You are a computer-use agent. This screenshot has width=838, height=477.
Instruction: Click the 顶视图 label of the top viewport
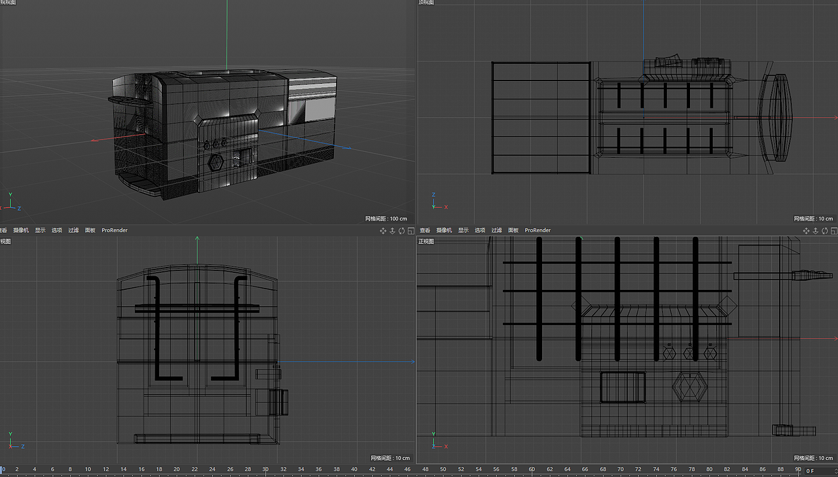point(426,3)
